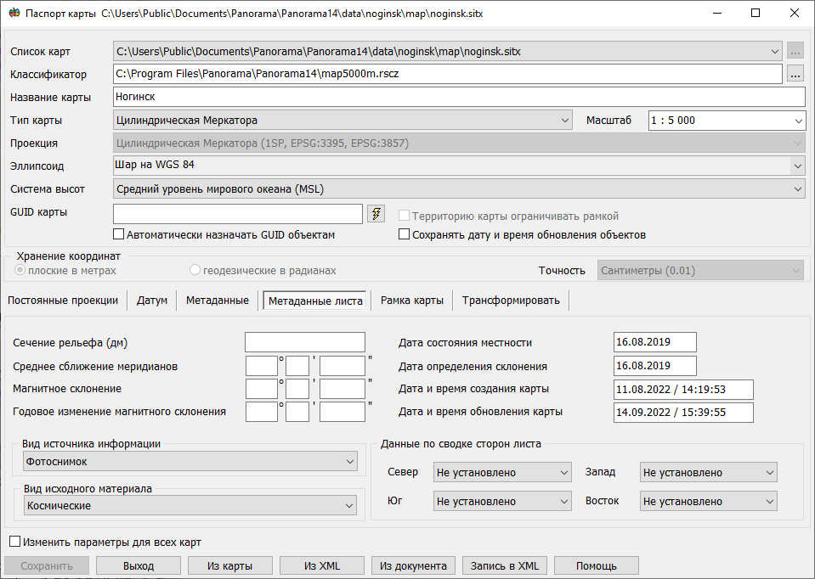Image resolution: width=815 pixels, height=579 pixels.
Task: Enable Изменить параметры для всех карт
Action: (x=14, y=540)
